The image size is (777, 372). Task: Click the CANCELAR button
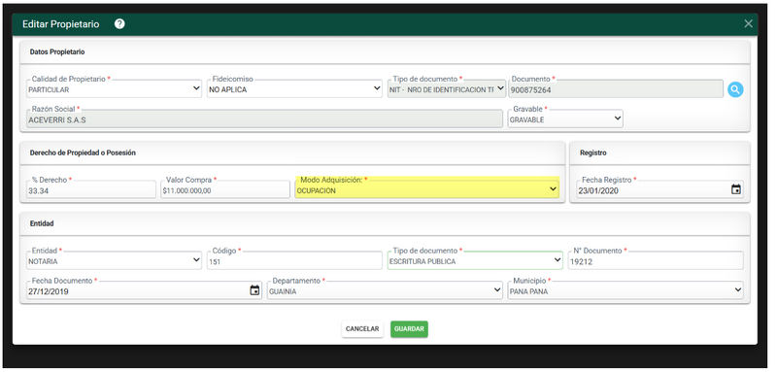[x=362, y=329]
